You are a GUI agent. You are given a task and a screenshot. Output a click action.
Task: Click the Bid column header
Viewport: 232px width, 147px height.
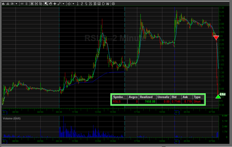pyautogui.click(x=176, y=97)
